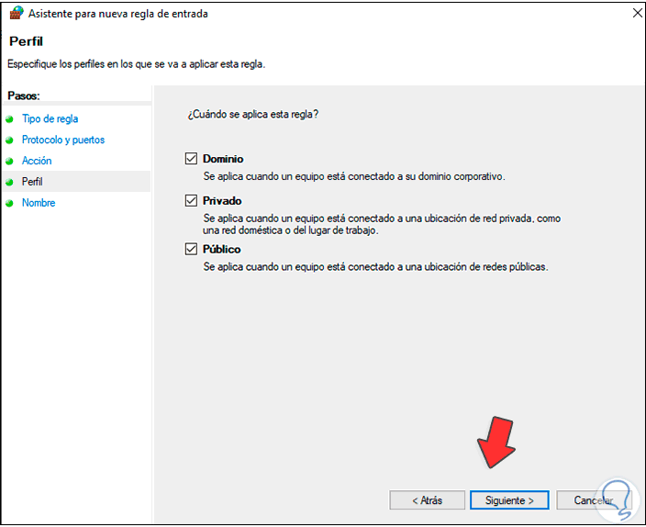Viewport: 646px width, 527px height.
Task: Select the Perfil step in sidebar
Action: pyautogui.click(x=32, y=182)
